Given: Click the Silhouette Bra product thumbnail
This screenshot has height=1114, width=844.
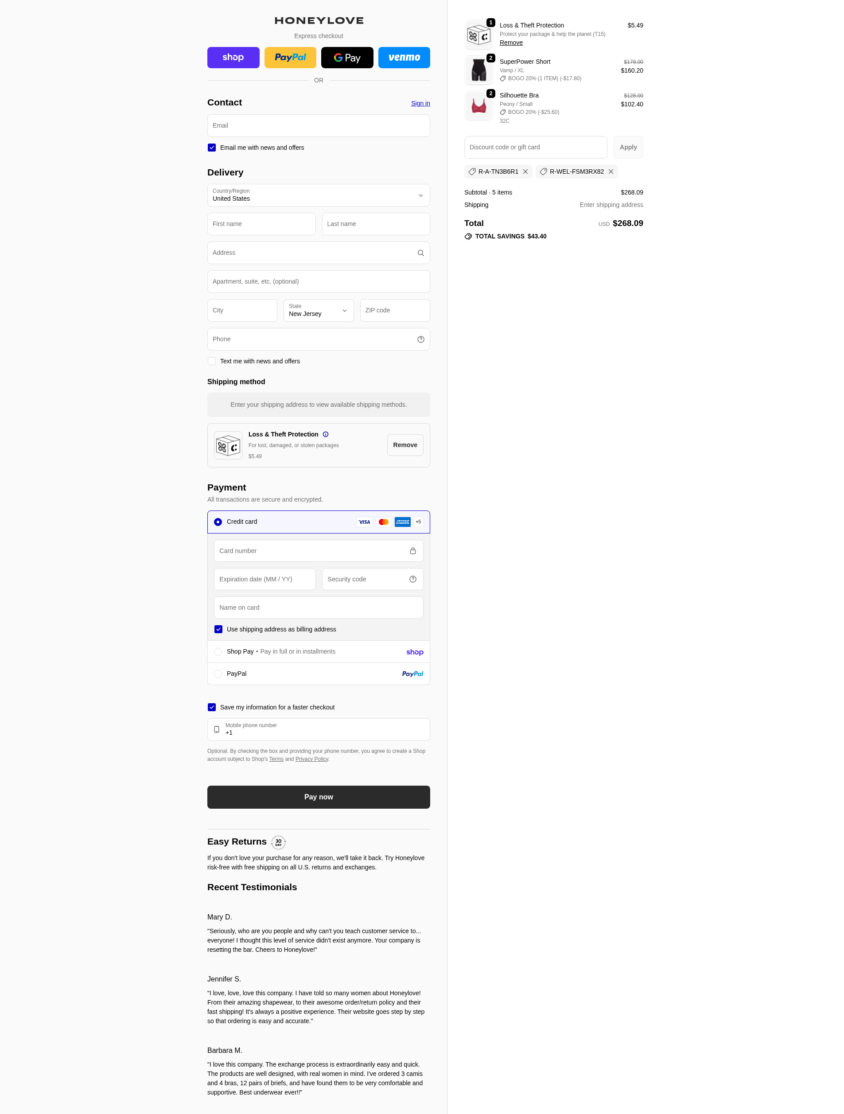Looking at the screenshot, I should [478, 106].
